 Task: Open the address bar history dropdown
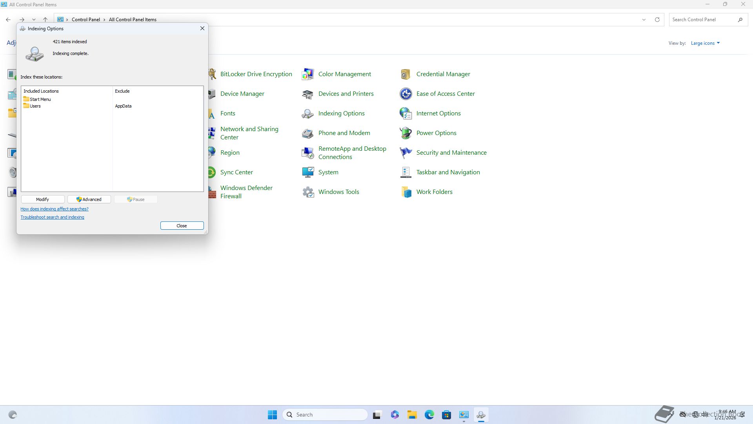point(644,20)
